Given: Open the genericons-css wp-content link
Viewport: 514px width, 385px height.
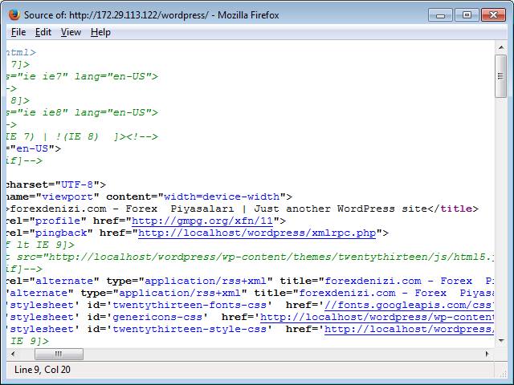Looking at the screenshot, I should [377, 318].
